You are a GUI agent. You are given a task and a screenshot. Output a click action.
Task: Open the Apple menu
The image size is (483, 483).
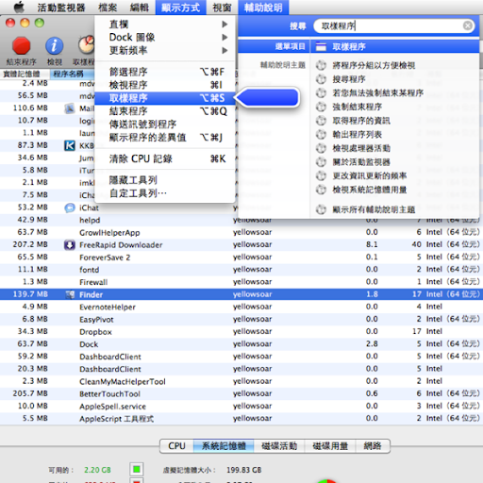19,7
